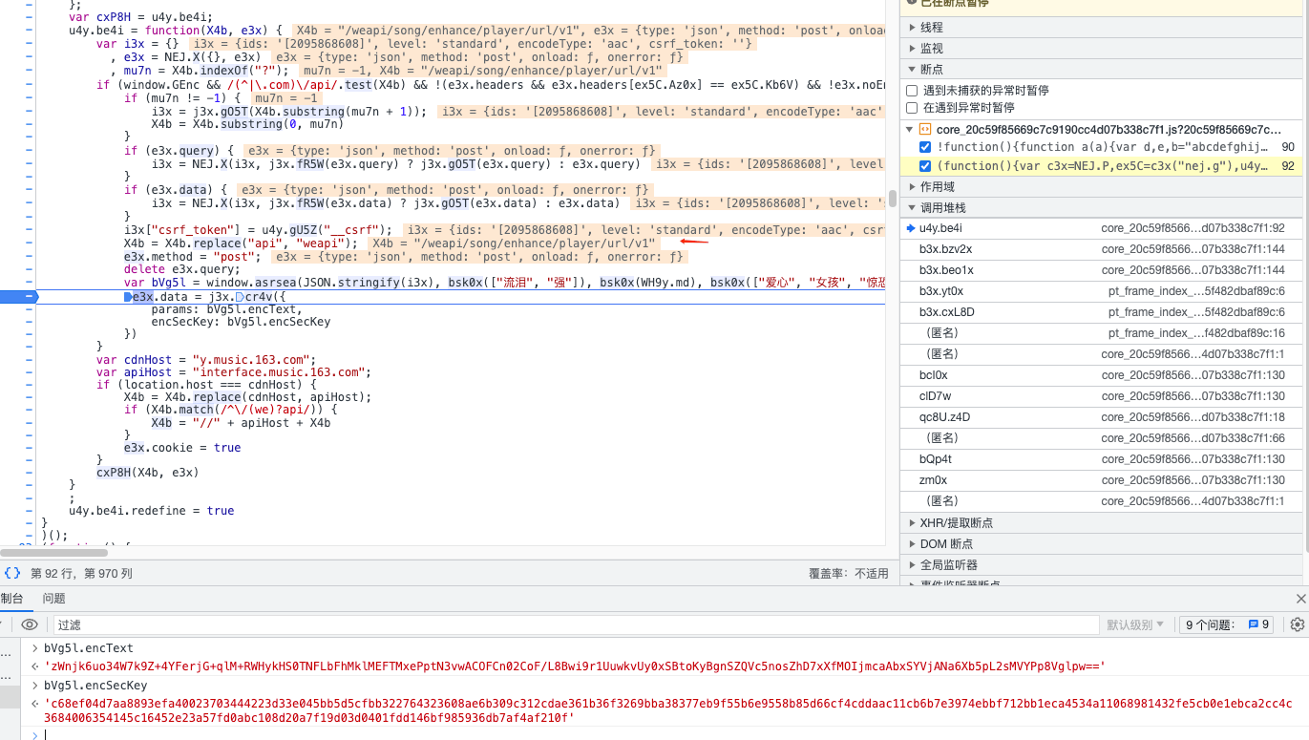The image size is (1309, 740).
Task: Close the console drawer with X
Action: click(x=1300, y=599)
